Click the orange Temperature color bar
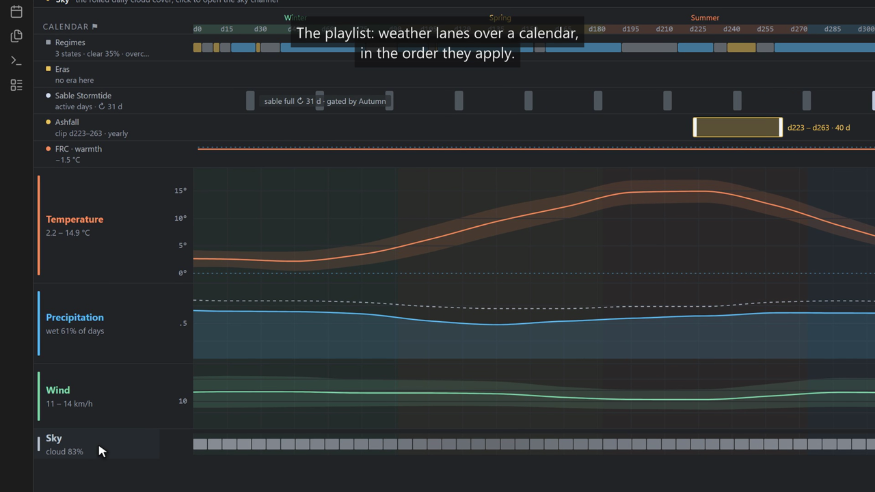 click(x=38, y=225)
